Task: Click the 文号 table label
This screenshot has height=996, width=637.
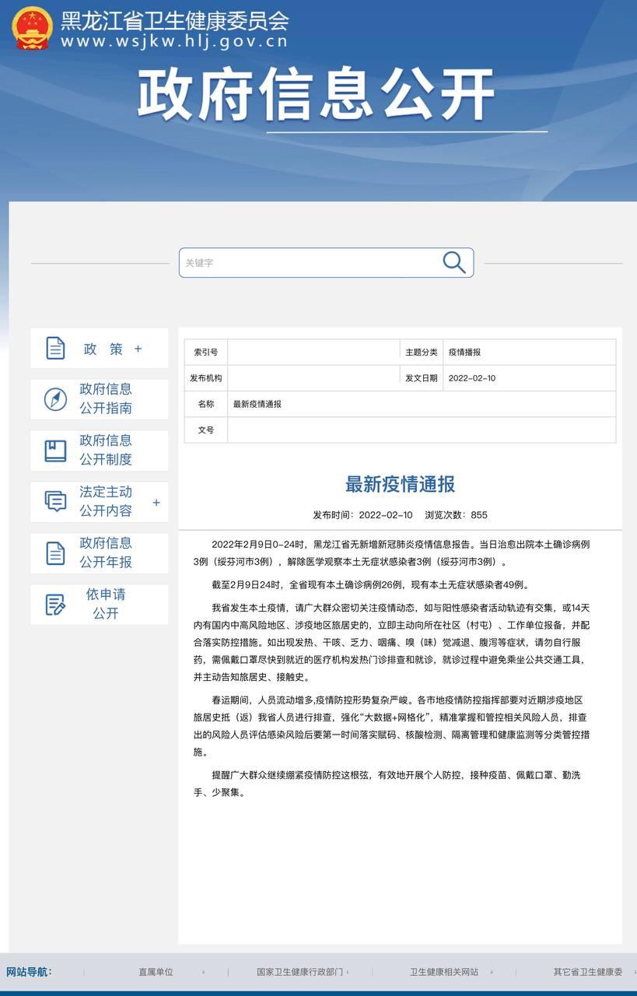Action: click(x=206, y=430)
